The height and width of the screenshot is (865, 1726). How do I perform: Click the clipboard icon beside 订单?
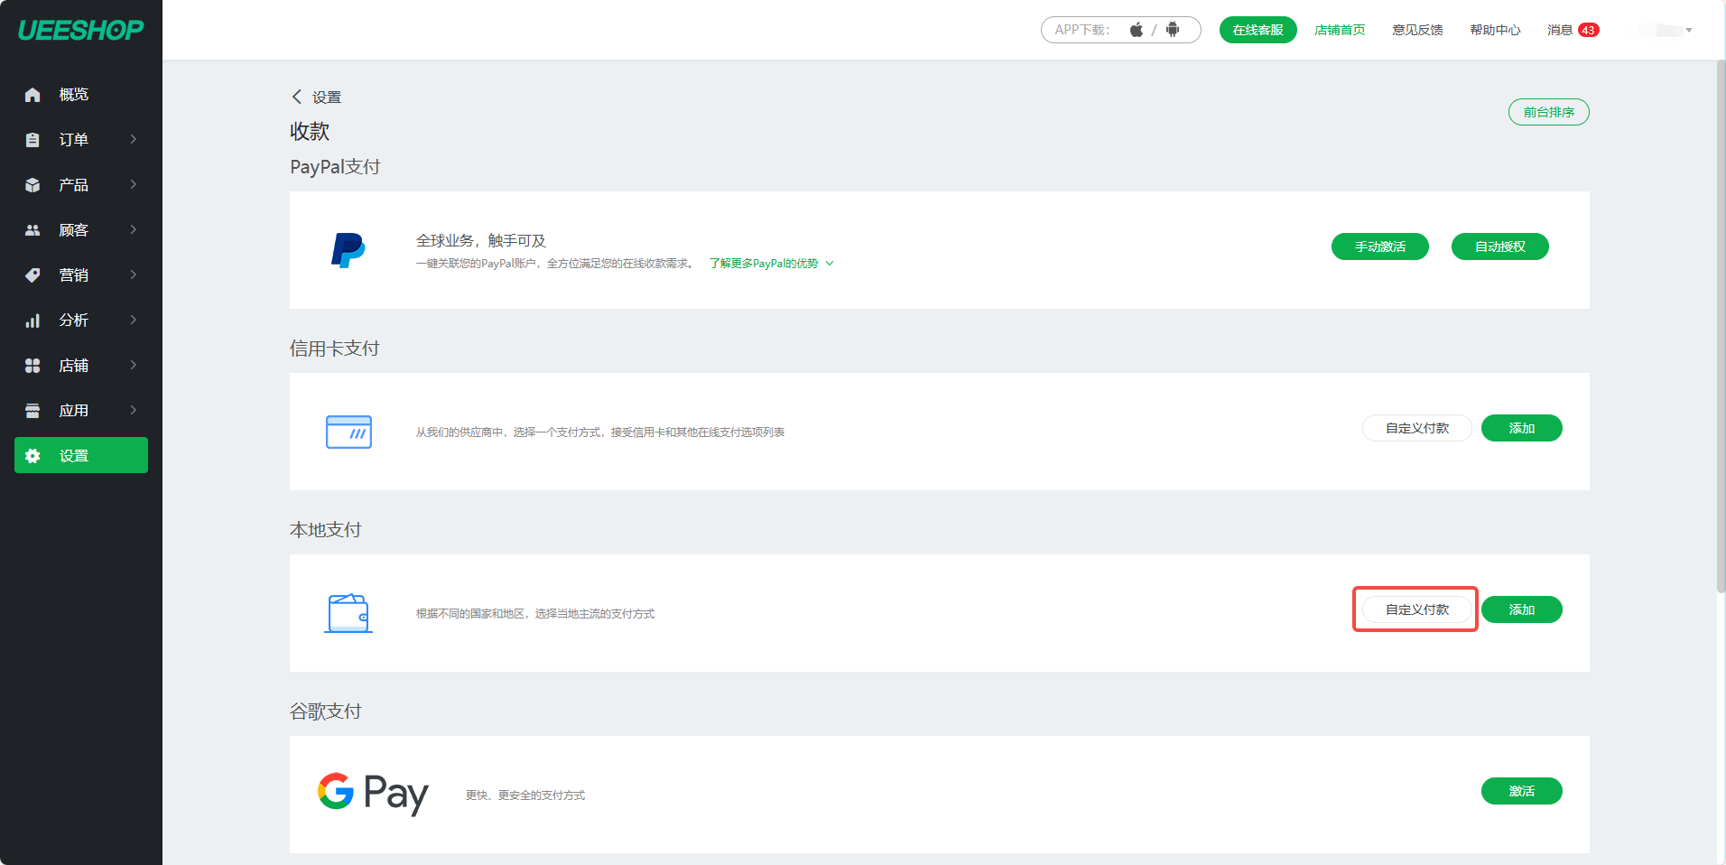pos(32,140)
